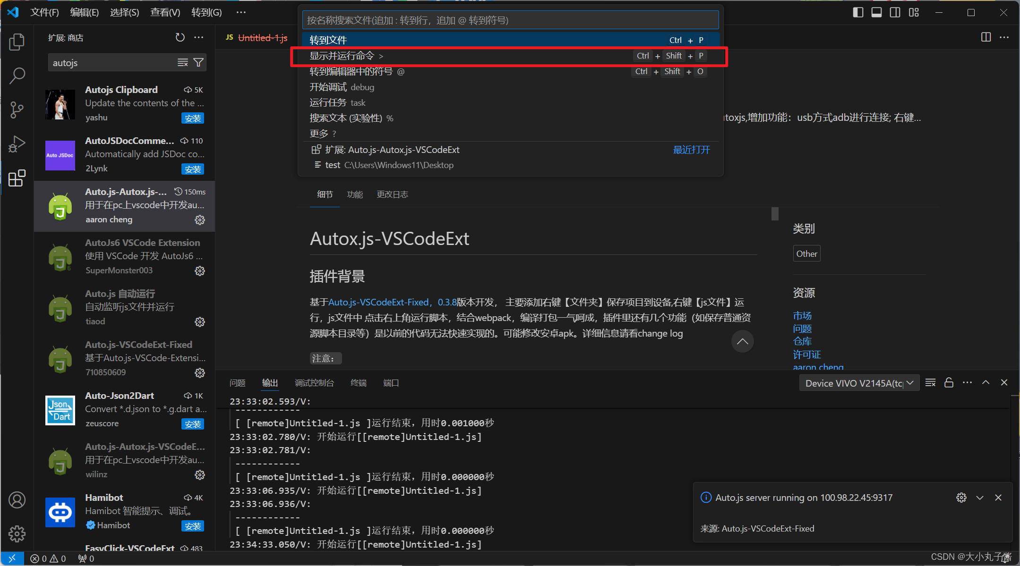Toggle primary sidebar visibility in title bar
Viewport: 1020px width, 566px height.
pos(857,12)
